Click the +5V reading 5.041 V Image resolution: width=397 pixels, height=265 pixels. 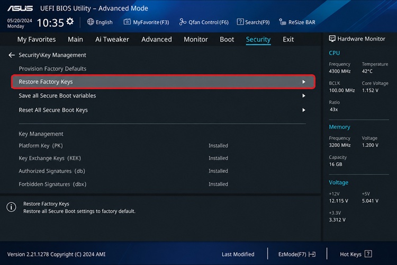[x=370, y=201]
